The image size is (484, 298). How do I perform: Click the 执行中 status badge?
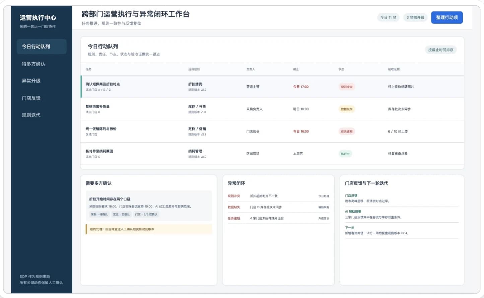[x=345, y=154]
